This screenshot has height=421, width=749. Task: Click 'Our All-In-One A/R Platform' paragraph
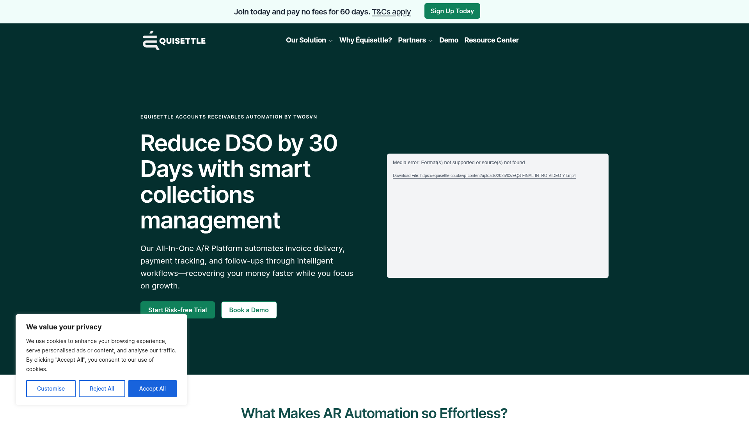(x=247, y=267)
